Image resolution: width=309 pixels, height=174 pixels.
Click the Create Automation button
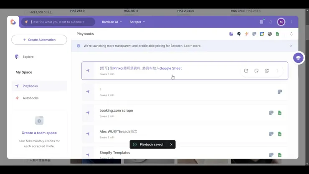(x=39, y=40)
